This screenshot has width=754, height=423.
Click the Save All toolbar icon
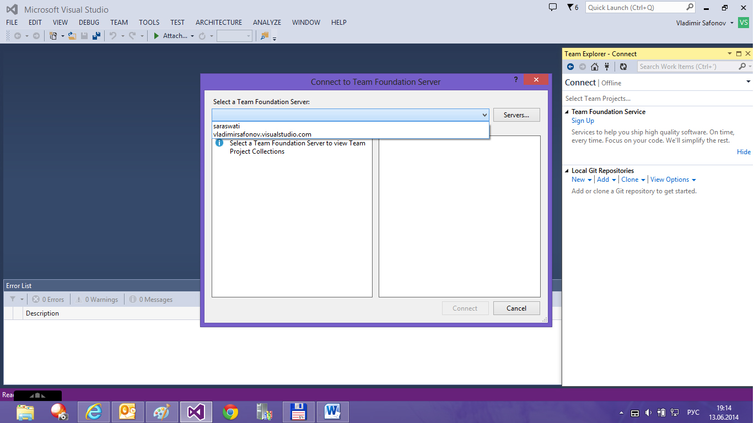[96, 36]
